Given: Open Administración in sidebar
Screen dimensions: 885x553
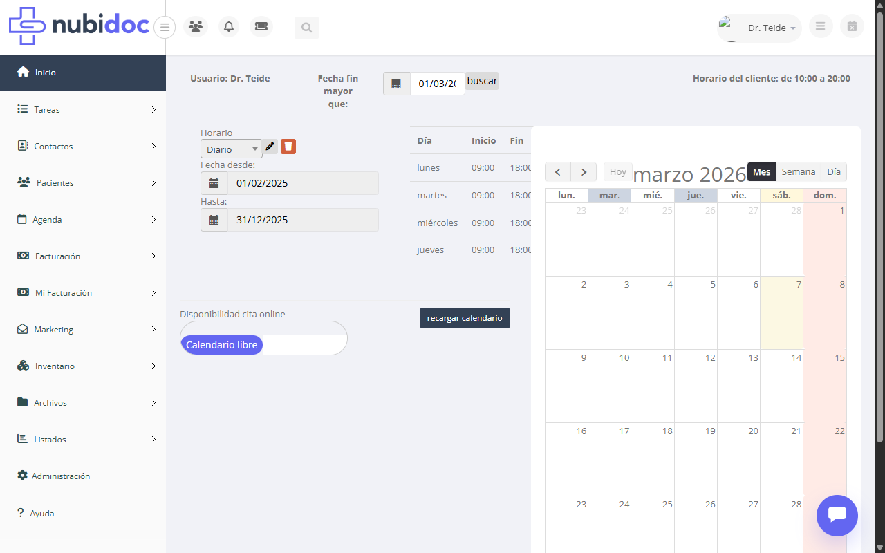Looking at the screenshot, I should tap(83, 476).
